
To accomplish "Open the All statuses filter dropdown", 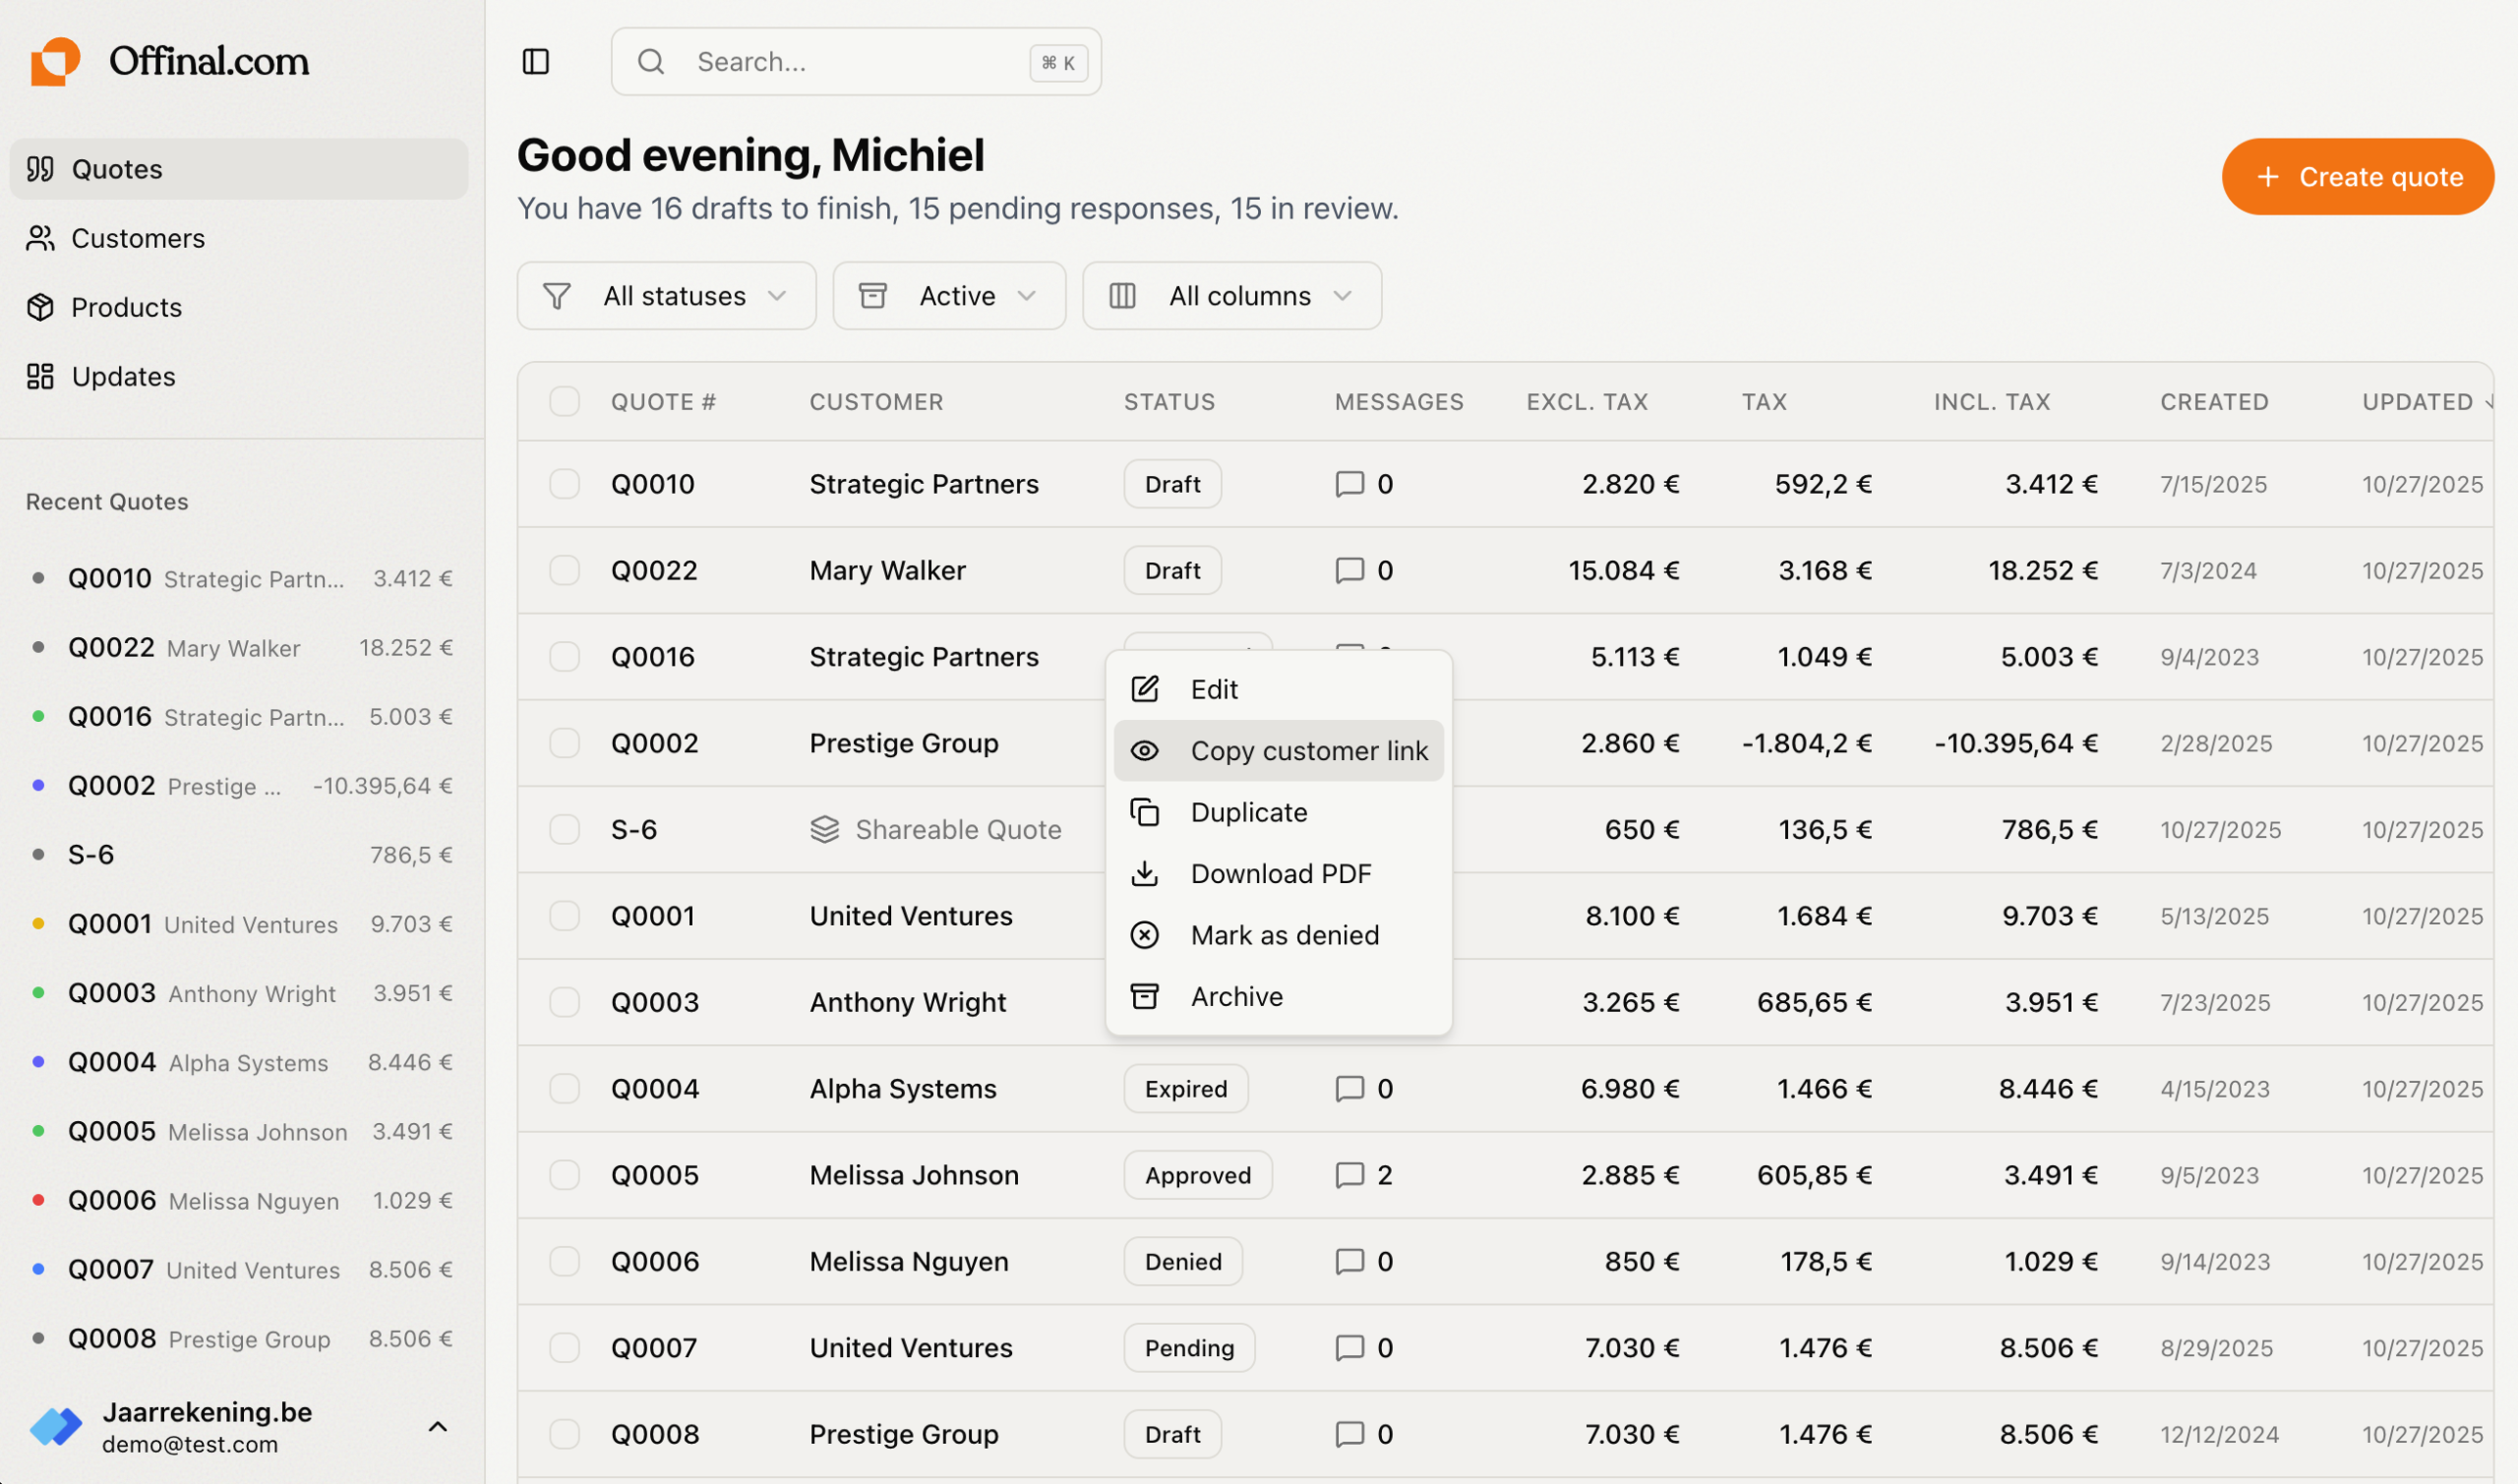I will 666,296.
